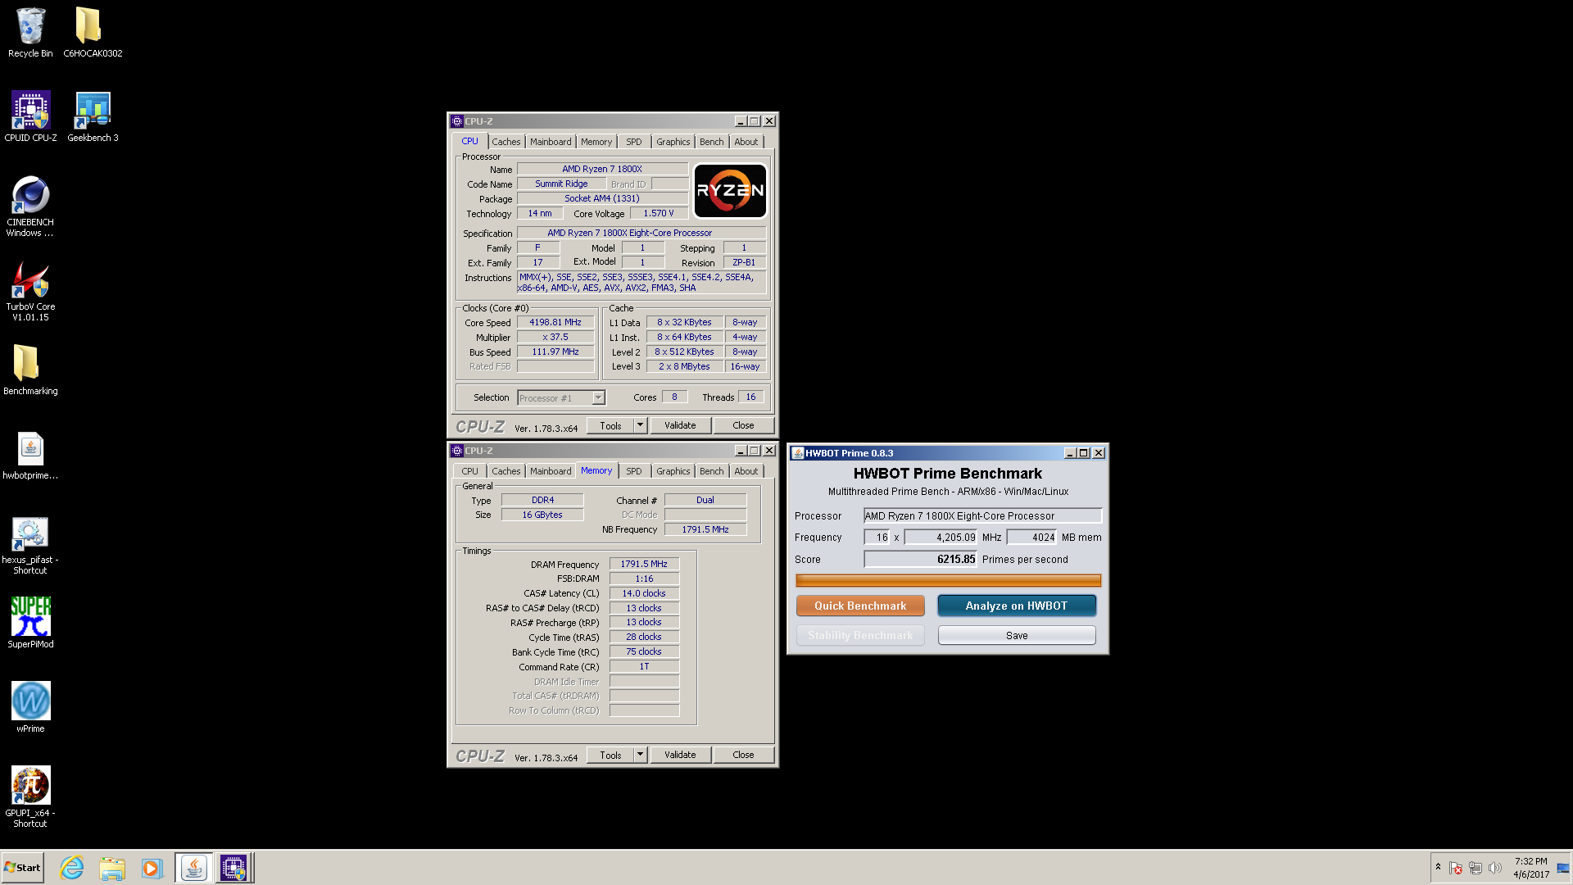Launch wPrime desktop icon
1573x885 pixels.
pyautogui.click(x=30, y=706)
